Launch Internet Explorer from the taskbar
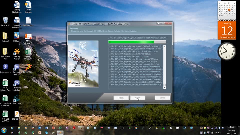The width and height of the screenshot is (240, 135). [x=12, y=128]
